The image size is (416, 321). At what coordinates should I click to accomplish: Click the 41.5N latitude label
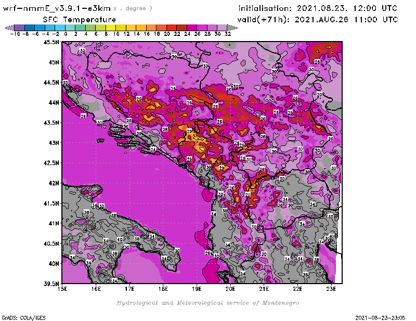(51, 203)
